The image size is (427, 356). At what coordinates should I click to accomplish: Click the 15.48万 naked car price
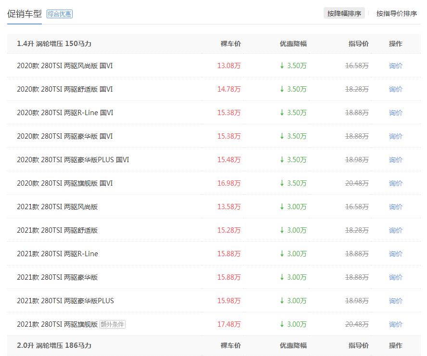click(229, 160)
